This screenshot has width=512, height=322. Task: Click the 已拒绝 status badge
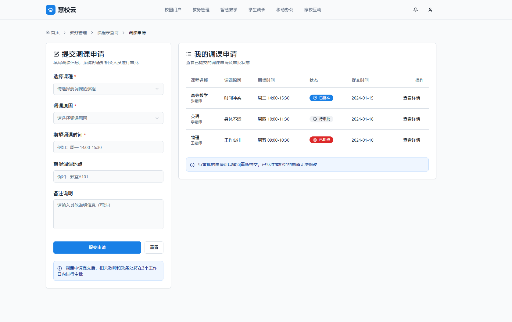tap(321, 140)
